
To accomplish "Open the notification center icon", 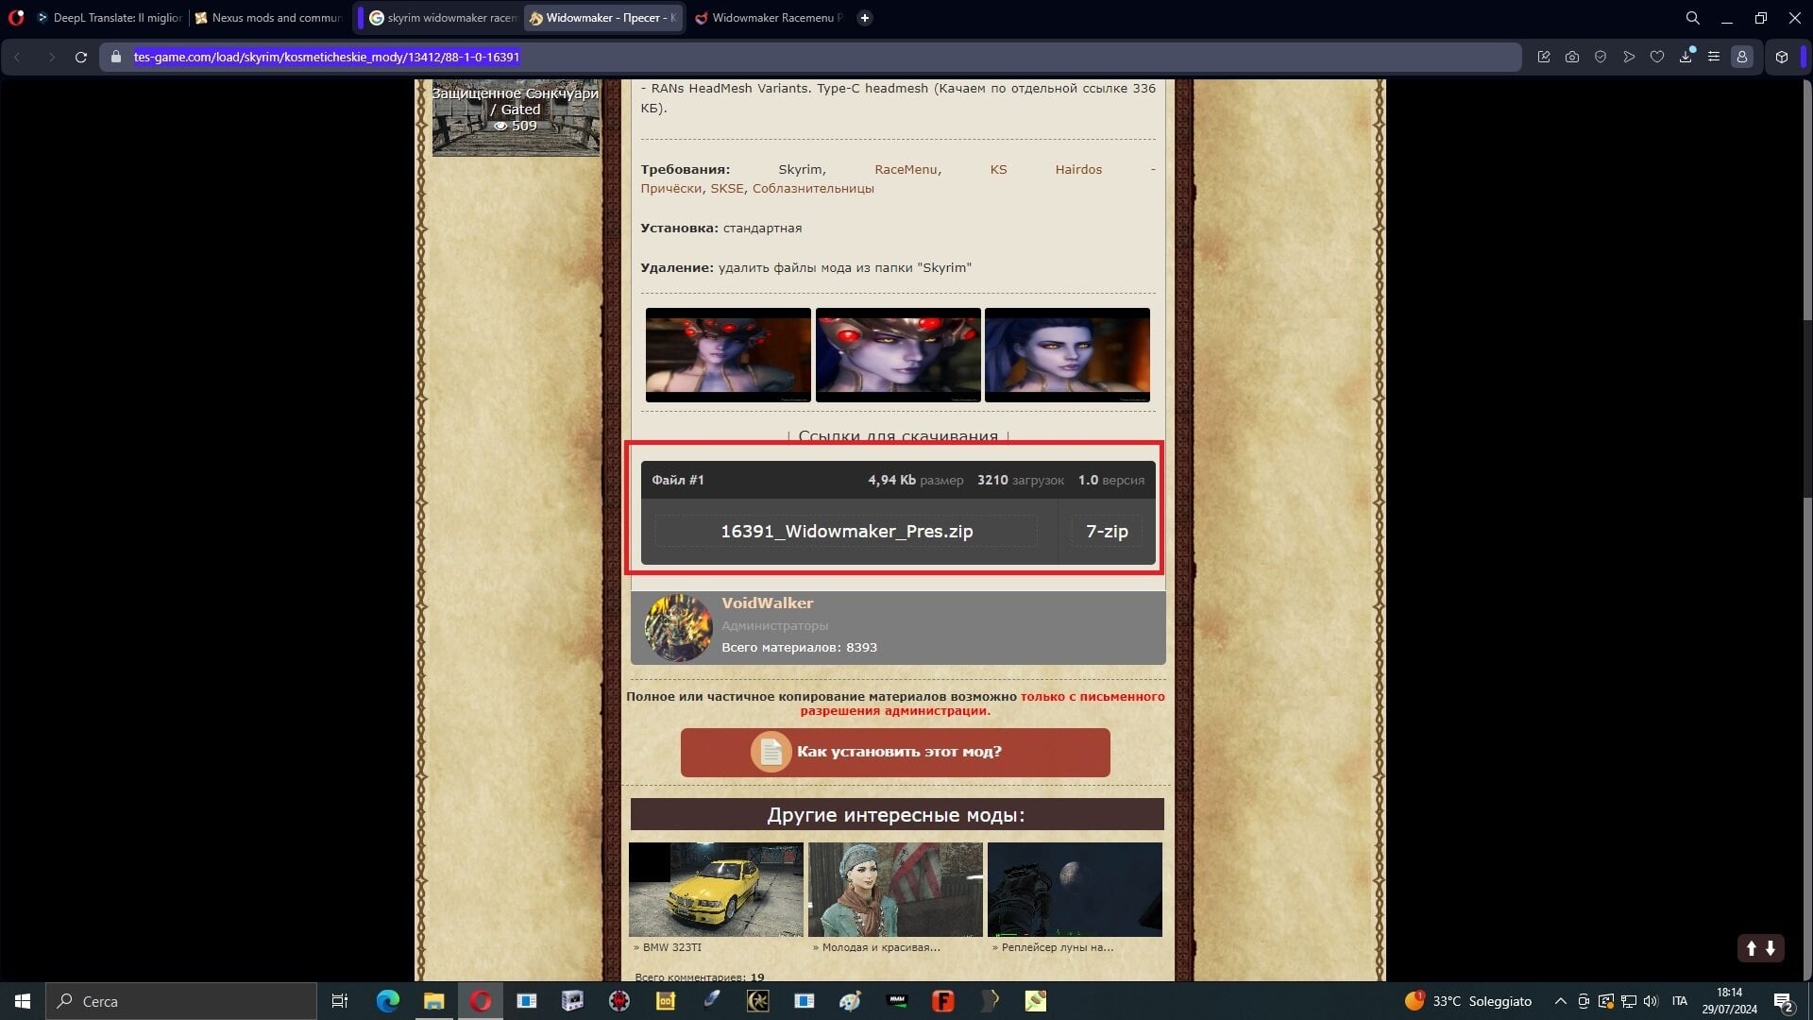I will (1784, 1001).
